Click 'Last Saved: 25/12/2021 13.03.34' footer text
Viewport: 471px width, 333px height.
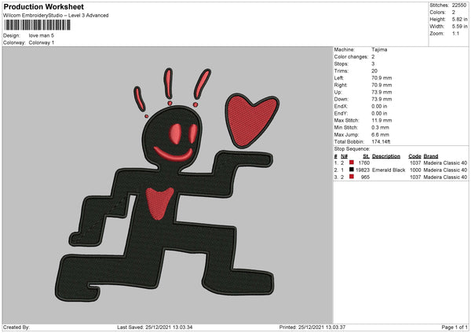[x=155, y=328]
